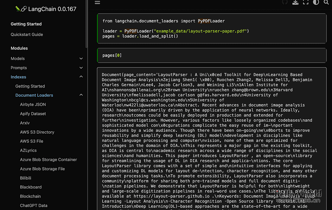This screenshot has height=210, width=332.
Task: Select Airbyte JSON in the sidebar
Action: [x=33, y=104]
